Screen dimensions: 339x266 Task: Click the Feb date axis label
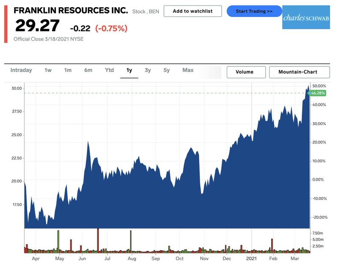pyautogui.click(x=273, y=259)
